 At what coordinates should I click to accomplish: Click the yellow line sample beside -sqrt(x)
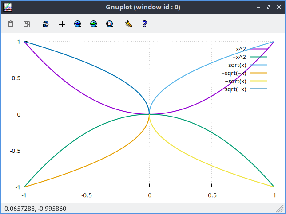pyautogui.click(x=258, y=81)
